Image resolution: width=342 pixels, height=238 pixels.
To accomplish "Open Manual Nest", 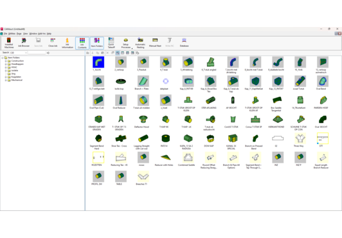I will point(155,42).
